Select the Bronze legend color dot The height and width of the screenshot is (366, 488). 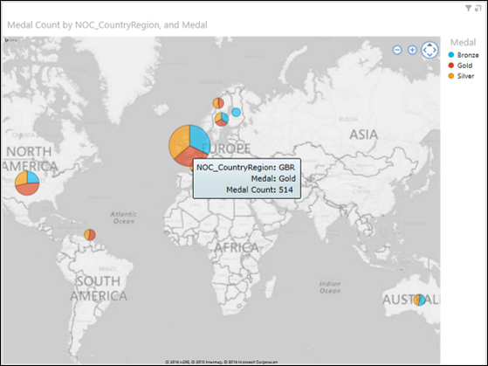(x=451, y=55)
